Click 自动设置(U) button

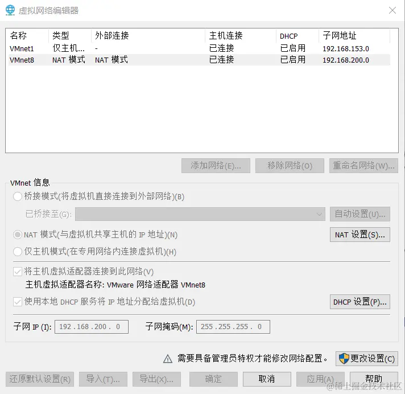click(x=360, y=214)
